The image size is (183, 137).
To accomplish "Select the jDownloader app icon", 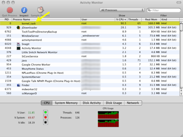I will (x=18, y=27).
